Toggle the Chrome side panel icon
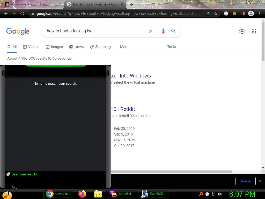 point(242,13)
